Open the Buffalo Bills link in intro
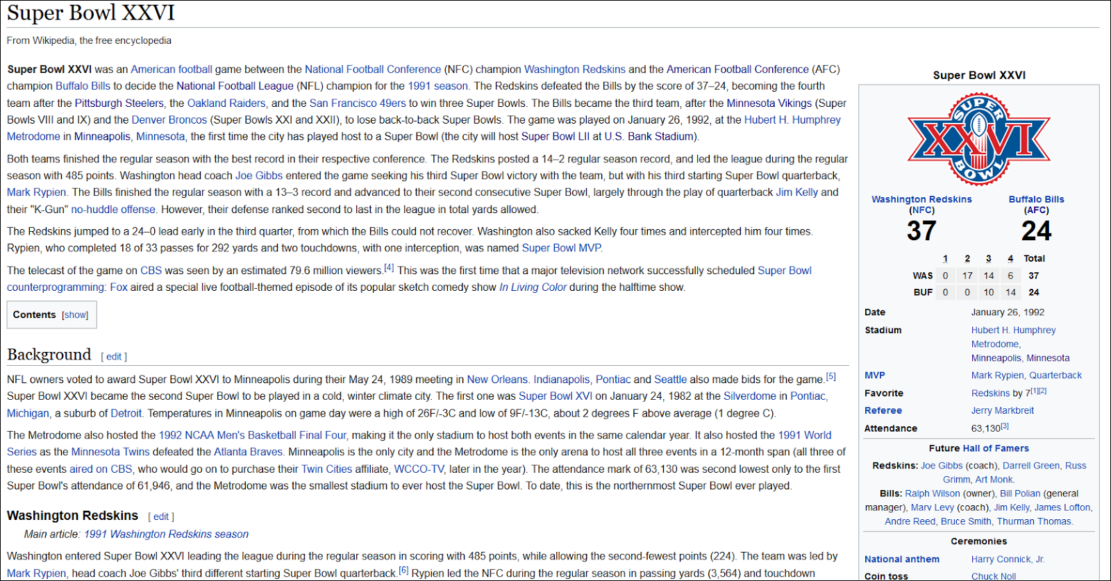The image size is (1111, 581). point(83,86)
